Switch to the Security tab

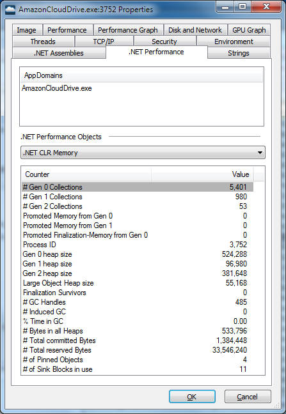[x=164, y=42]
